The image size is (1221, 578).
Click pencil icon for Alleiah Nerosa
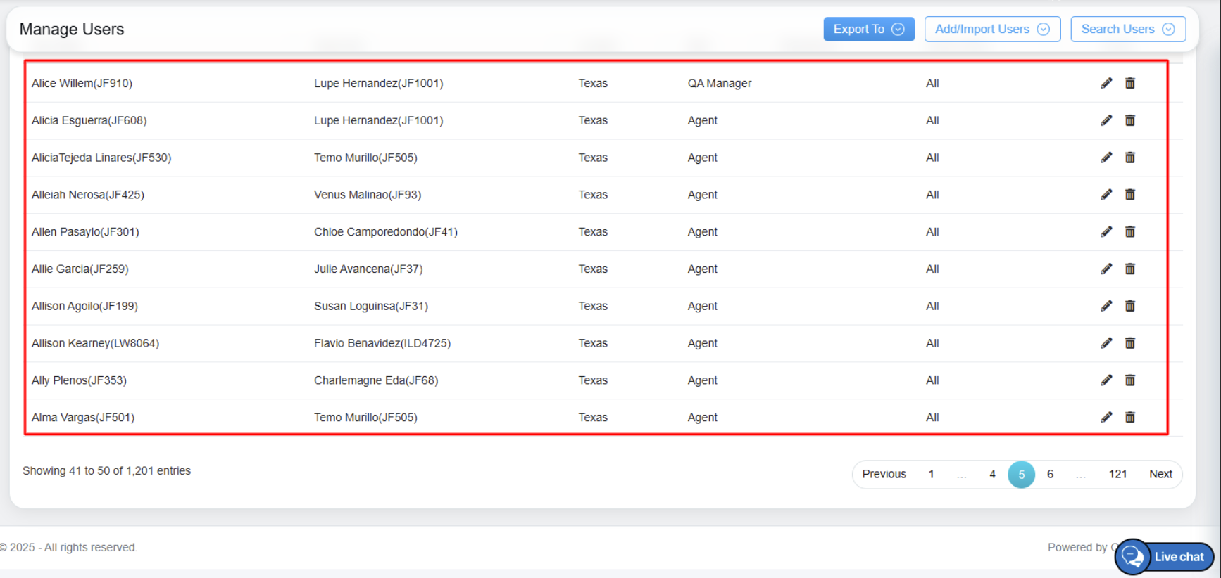click(x=1106, y=195)
